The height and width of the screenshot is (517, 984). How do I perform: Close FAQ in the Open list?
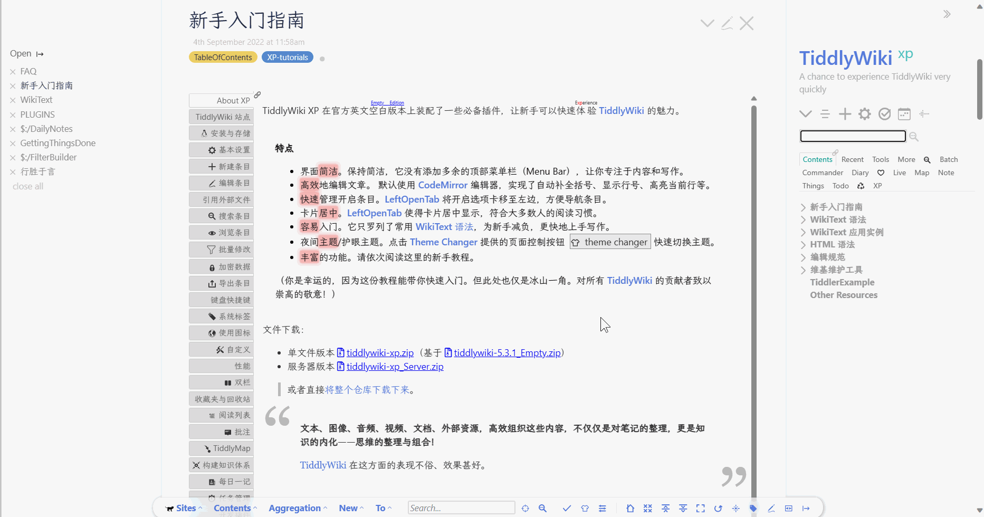pos(13,72)
